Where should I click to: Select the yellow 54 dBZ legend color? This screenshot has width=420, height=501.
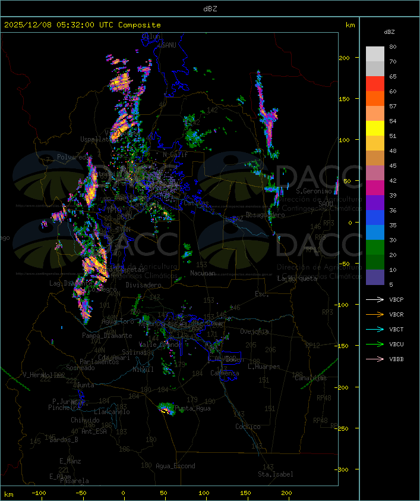[375, 129]
